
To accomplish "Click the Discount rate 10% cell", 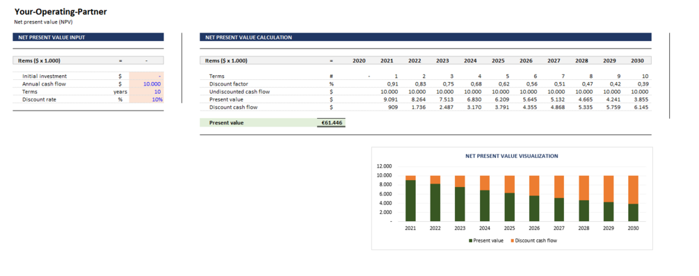I will (146, 99).
